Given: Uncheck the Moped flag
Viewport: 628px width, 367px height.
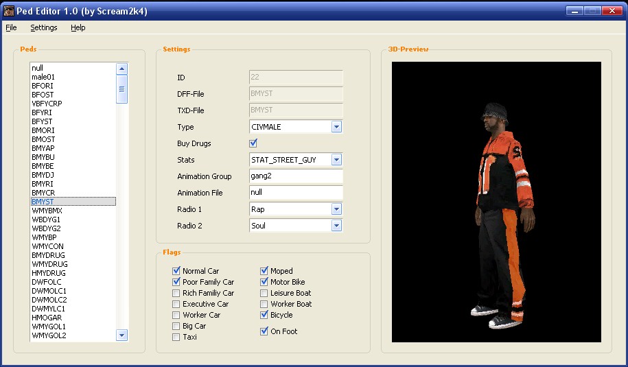Looking at the screenshot, I should coord(264,271).
